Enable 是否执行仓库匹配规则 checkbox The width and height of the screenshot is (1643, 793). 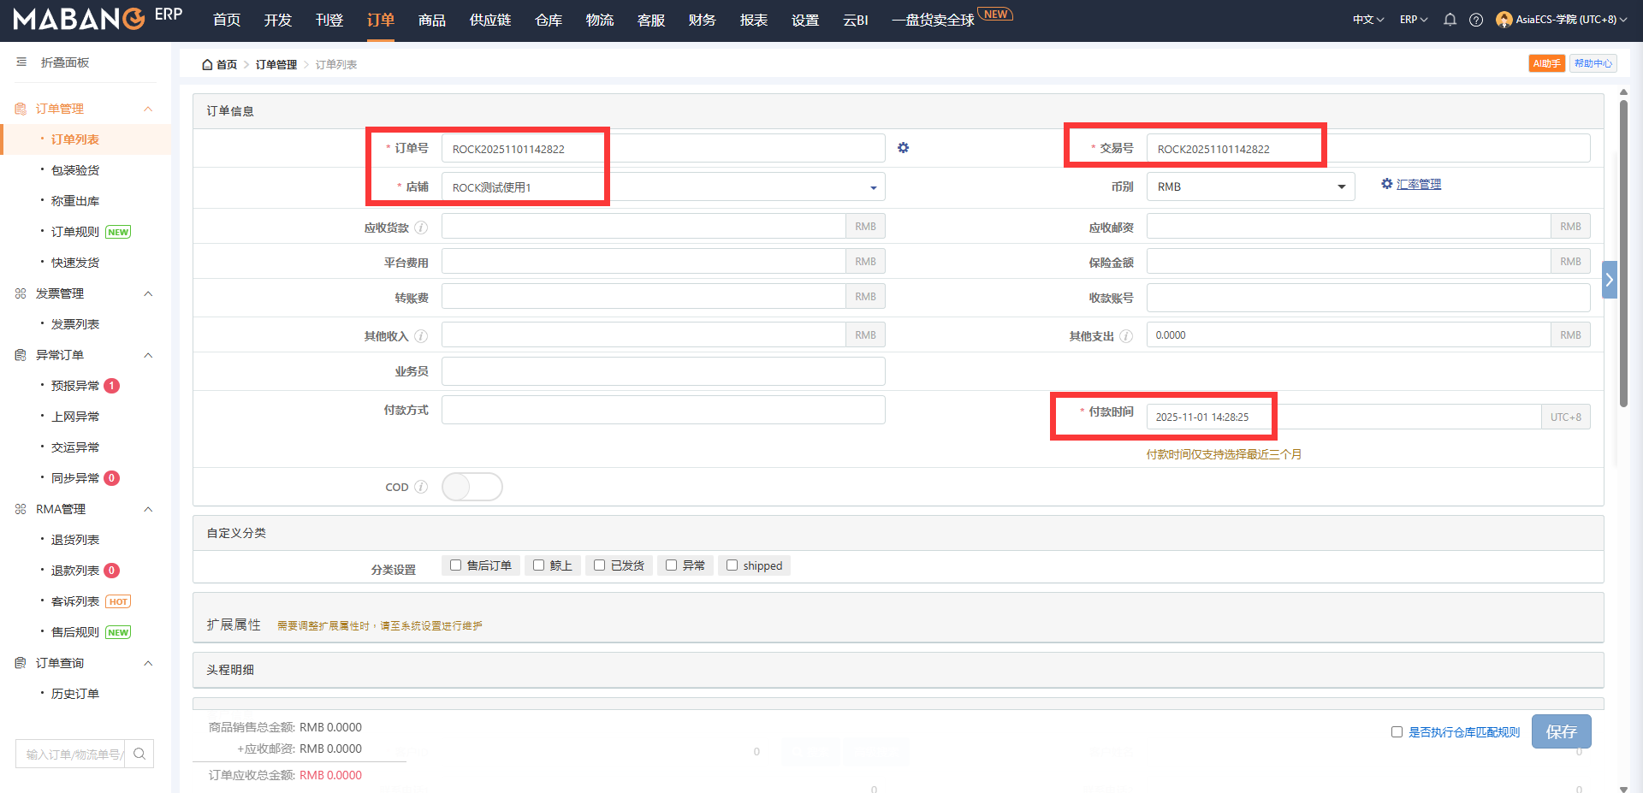pyautogui.click(x=1397, y=732)
